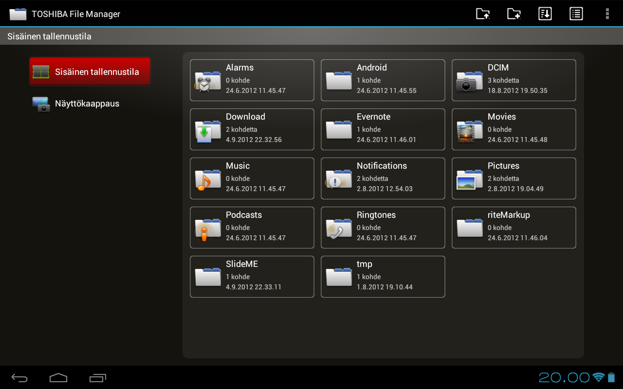Click the Pictures date 2.8.2012 19.04.49

coord(515,189)
